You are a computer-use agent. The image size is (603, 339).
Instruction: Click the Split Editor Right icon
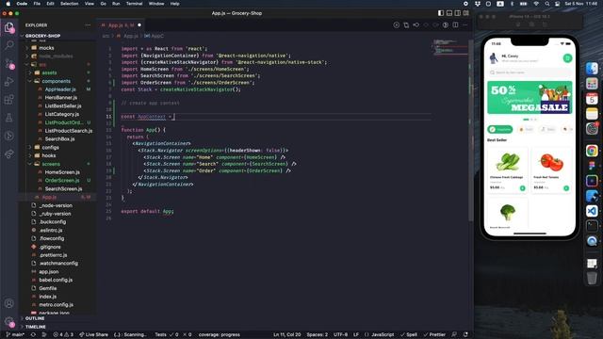pos(455,25)
